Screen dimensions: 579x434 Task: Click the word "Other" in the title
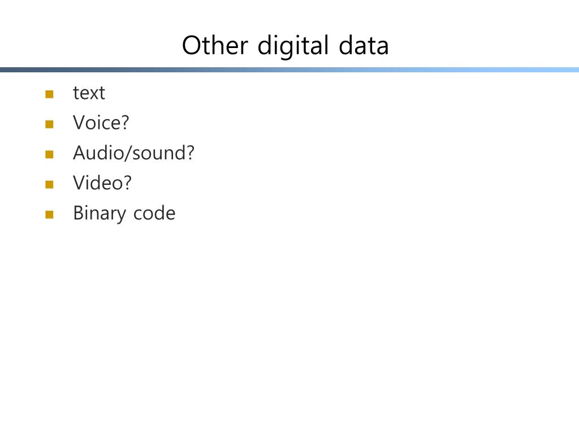[x=215, y=45]
